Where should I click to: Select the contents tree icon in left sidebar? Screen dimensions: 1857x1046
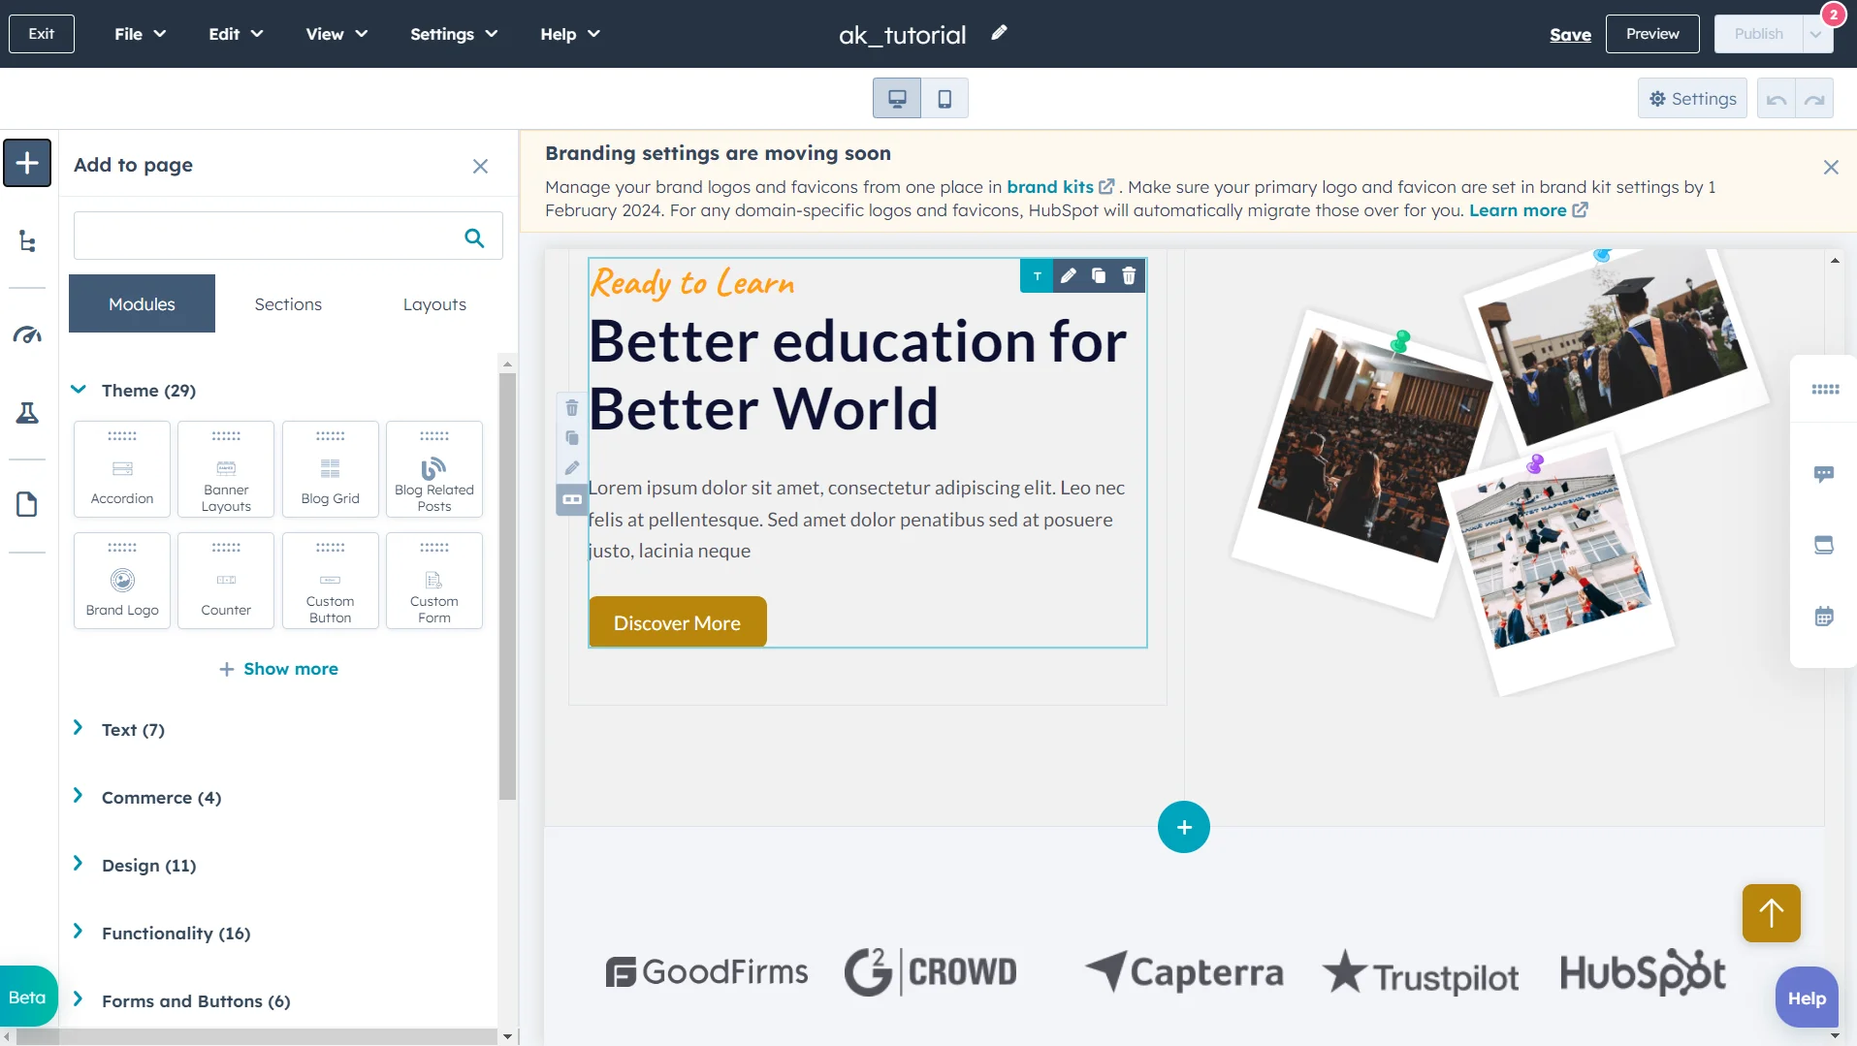coord(27,241)
